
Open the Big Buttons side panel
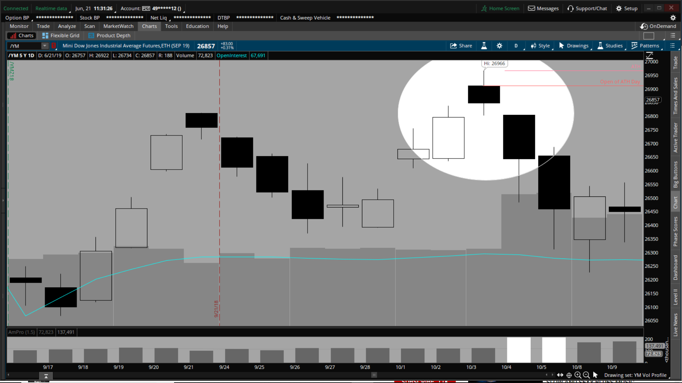(675, 174)
